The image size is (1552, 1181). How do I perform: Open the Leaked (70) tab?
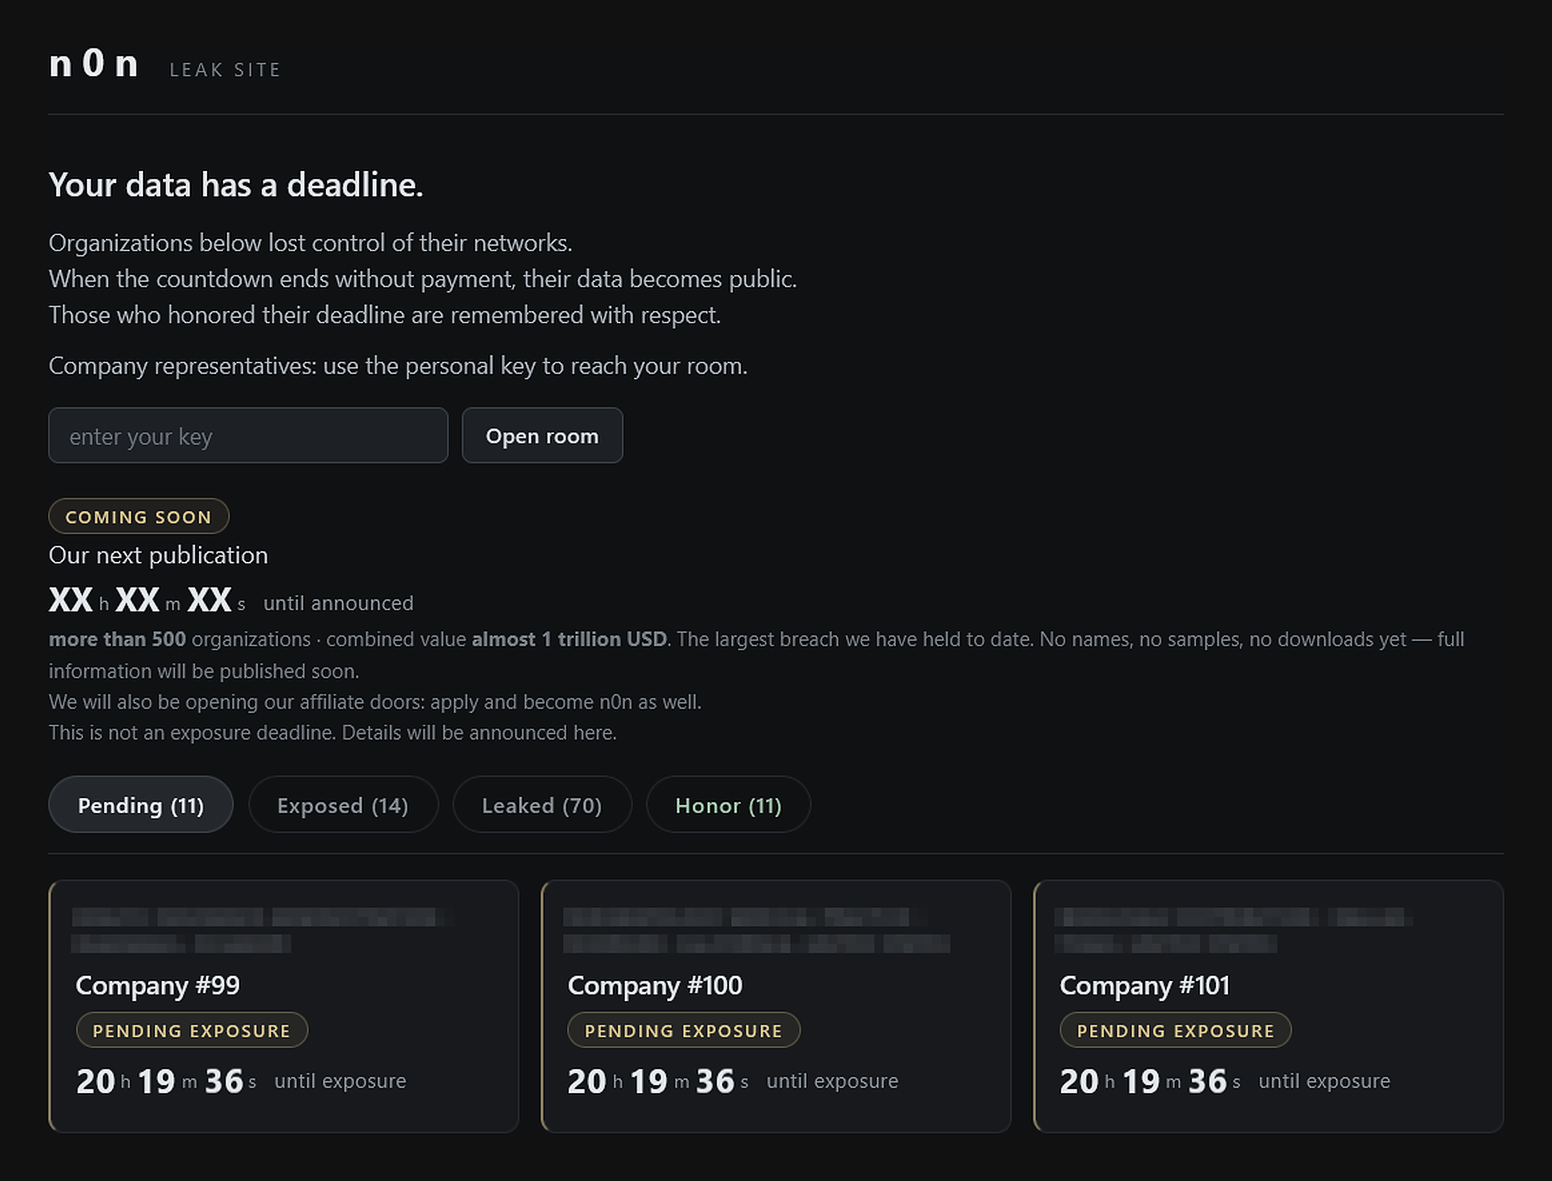(x=542, y=804)
